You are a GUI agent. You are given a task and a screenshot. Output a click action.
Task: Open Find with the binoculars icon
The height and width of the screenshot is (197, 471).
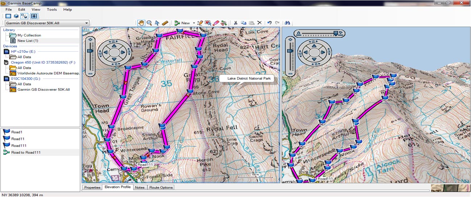(x=287, y=23)
